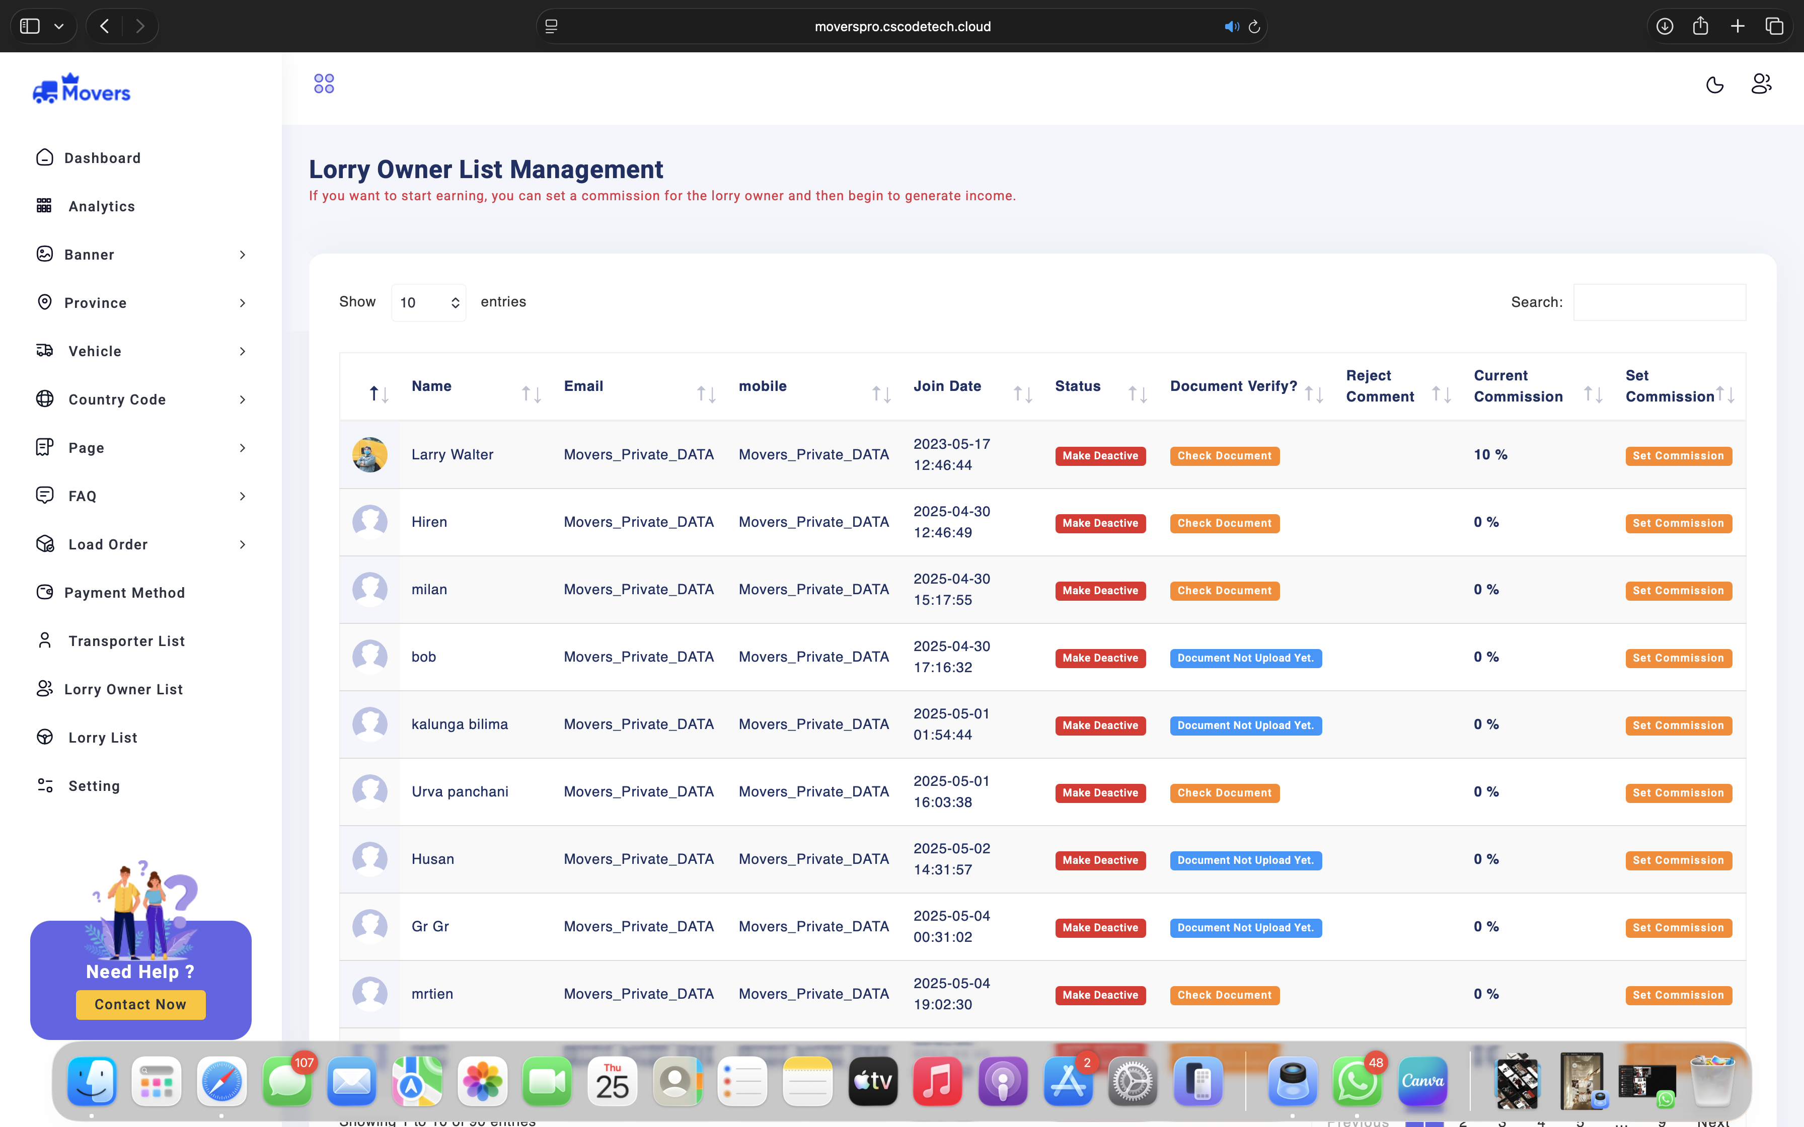Screen dimensions: 1804x1127
Task: Open the user profile icon
Action: pyautogui.click(x=1761, y=84)
